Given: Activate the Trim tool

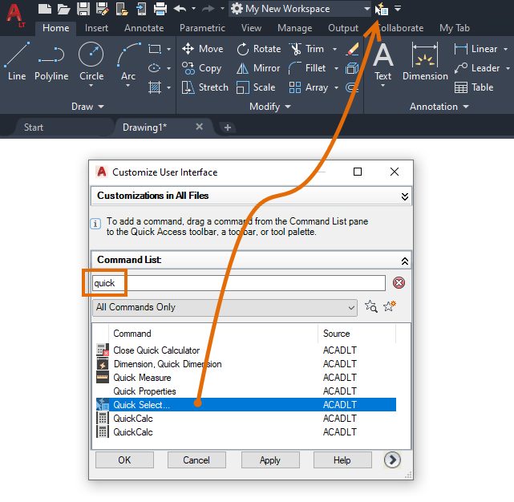Looking at the screenshot, I should (x=307, y=49).
